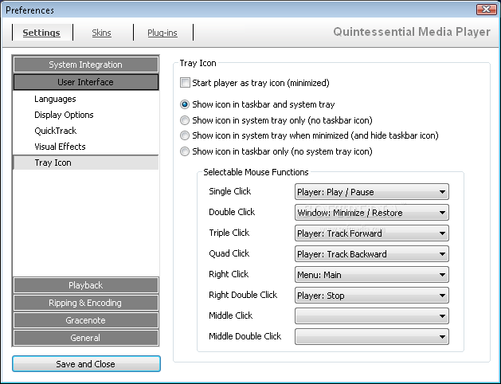This screenshot has width=501, height=384.
Task: Select Display Options in the sidebar
Action: [64, 115]
